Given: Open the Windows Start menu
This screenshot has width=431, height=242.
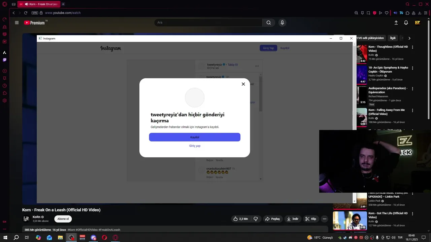Looking at the screenshot, I should 5,238.
